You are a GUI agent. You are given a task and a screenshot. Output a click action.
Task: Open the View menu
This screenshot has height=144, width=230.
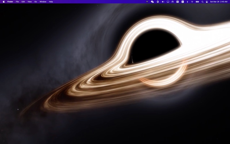coord(29,2)
